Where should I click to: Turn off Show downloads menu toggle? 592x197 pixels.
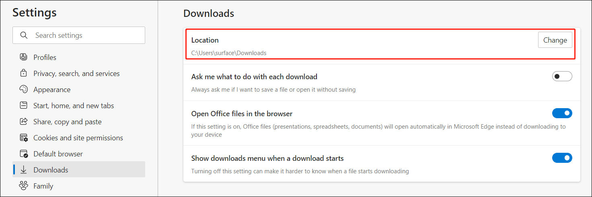562,158
